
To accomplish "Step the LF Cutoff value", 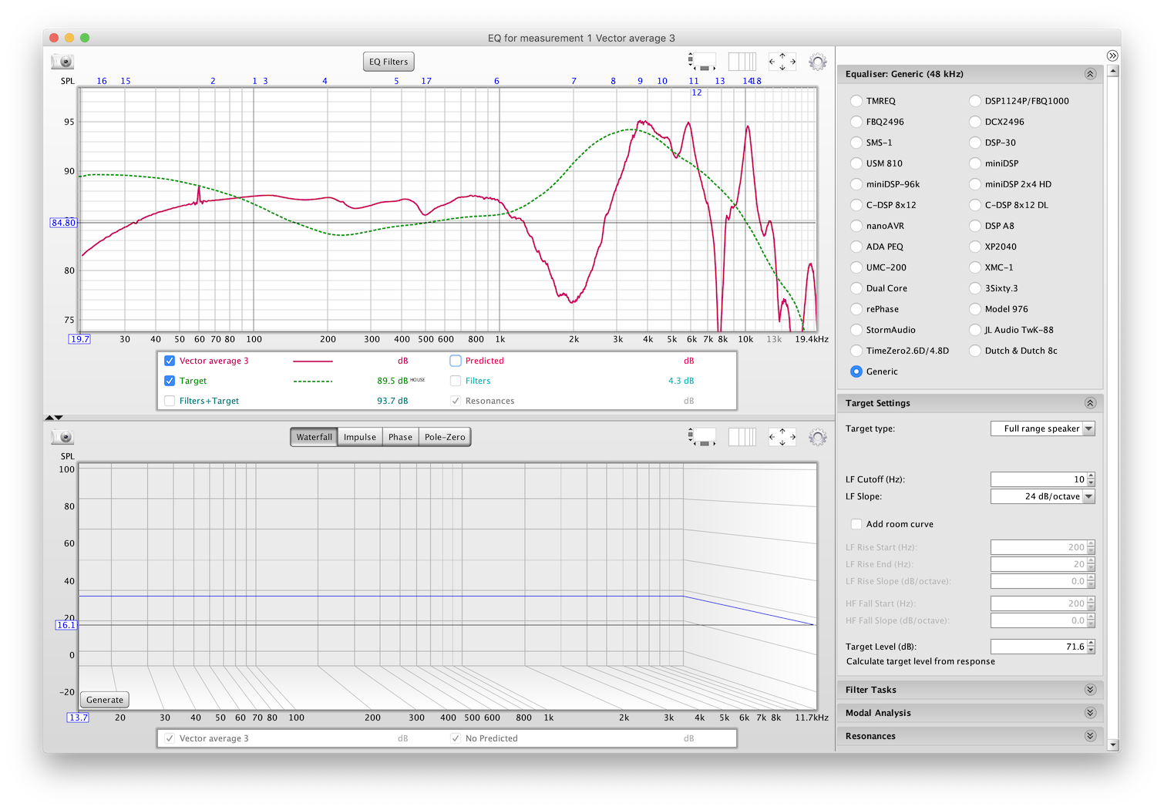I will tap(1091, 479).
